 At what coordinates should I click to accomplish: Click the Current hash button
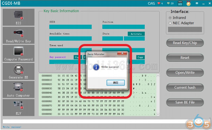[185, 88]
